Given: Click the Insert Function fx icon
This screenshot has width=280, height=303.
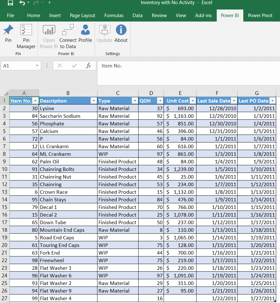Looking at the screenshot, I should [89, 66].
